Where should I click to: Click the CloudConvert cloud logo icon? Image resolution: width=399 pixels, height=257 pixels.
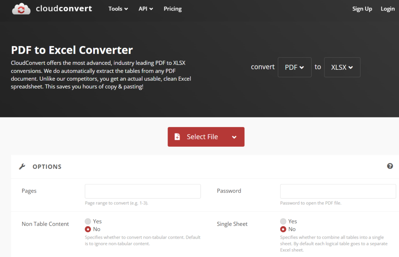[x=21, y=8]
